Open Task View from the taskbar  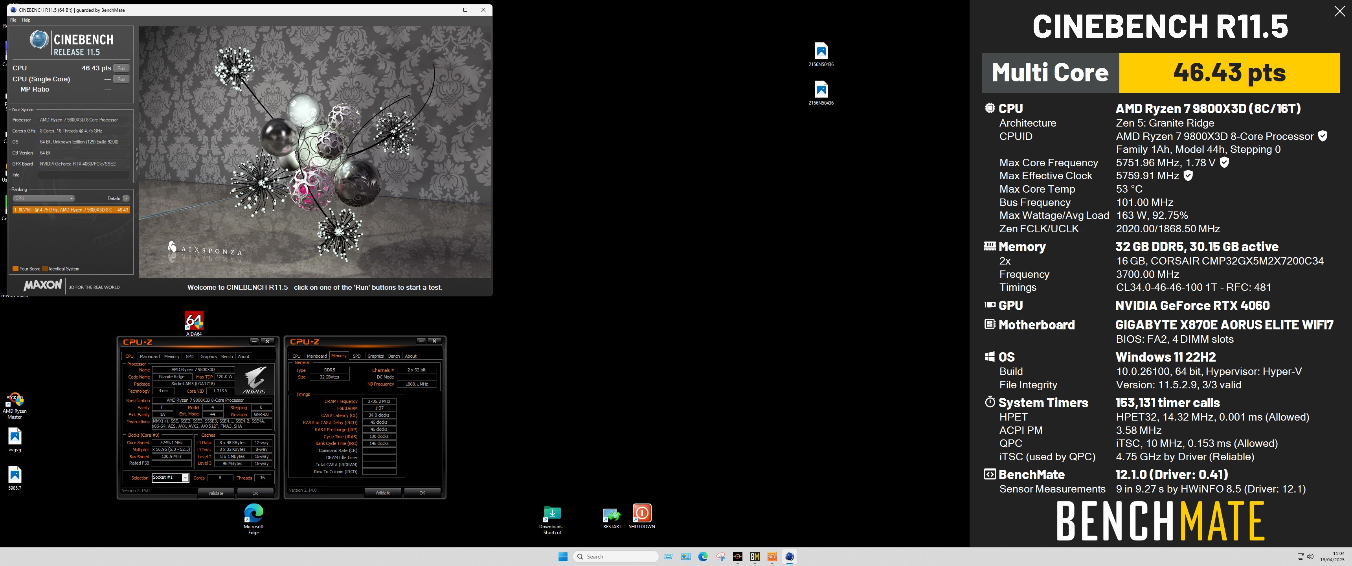tap(668, 557)
